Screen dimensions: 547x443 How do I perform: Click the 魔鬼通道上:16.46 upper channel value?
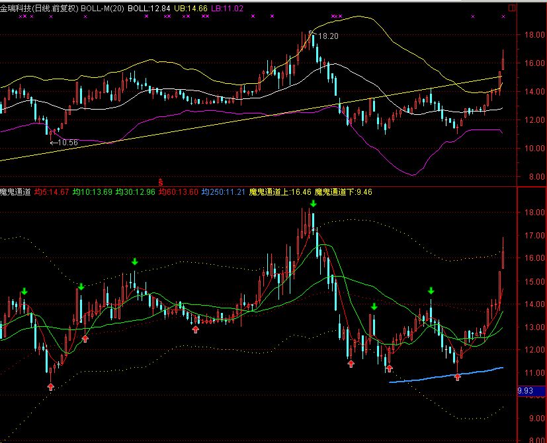coord(280,192)
